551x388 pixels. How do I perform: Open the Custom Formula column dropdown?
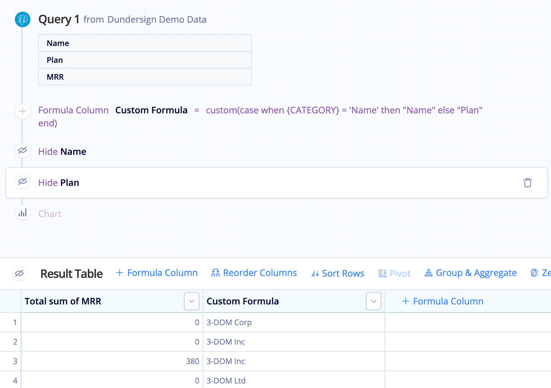[374, 301]
